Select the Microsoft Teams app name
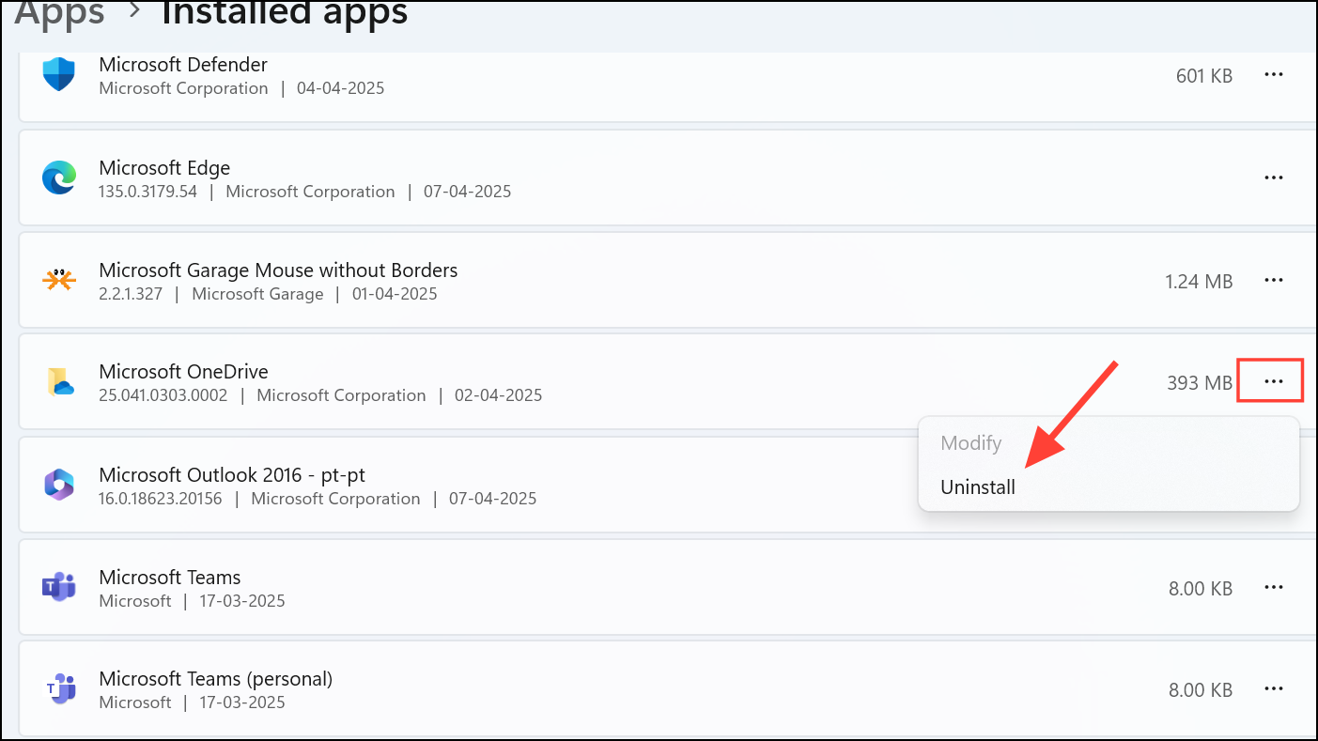Image resolution: width=1318 pixels, height=741 pixels. 170,578
